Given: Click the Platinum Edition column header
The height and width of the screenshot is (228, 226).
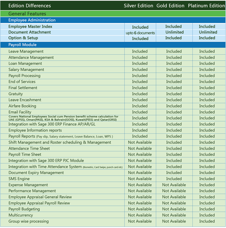Looking at the screenshot, I should pyautogui.click(x=207, y=6).
